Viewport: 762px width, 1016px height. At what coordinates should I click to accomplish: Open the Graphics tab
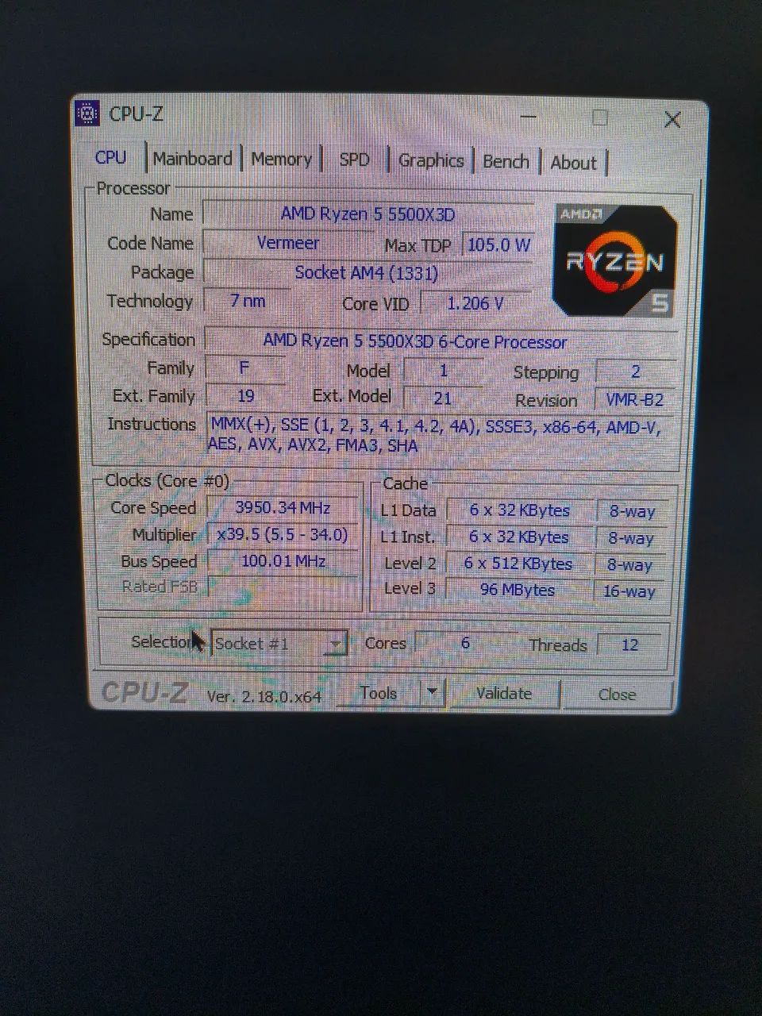[x=431, y=161]
